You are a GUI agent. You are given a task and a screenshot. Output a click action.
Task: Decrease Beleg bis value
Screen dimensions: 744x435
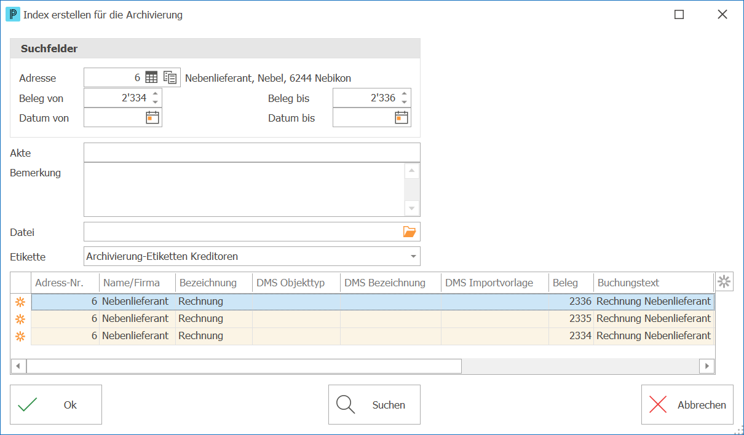(404, 102)
